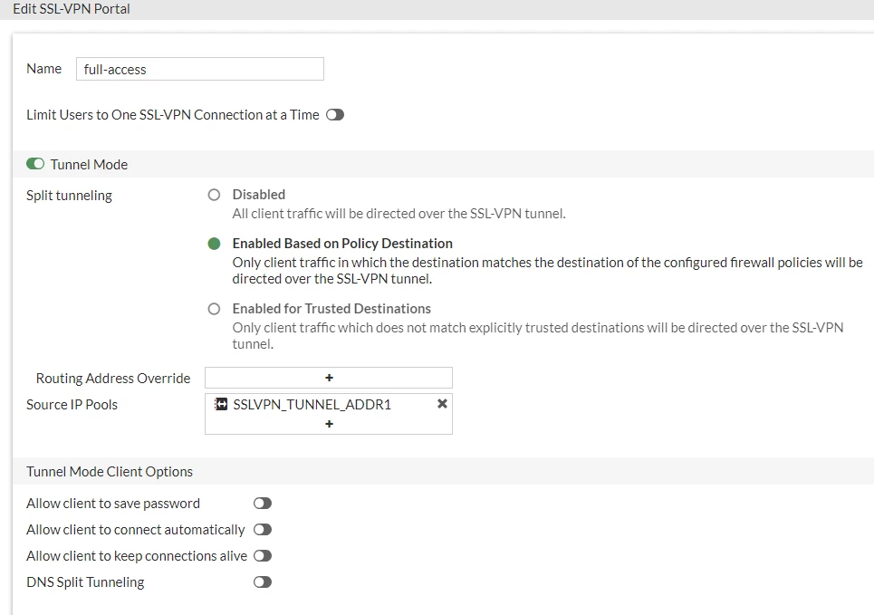
Task: Toggle Limit Users to One SSL-VPN Connection switch
Action: point(335,115)
